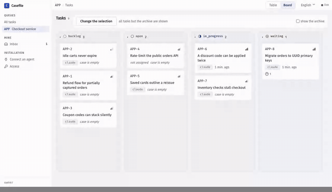
Task: Click the APP-6 task identifier
Action: tap(202, 49)
